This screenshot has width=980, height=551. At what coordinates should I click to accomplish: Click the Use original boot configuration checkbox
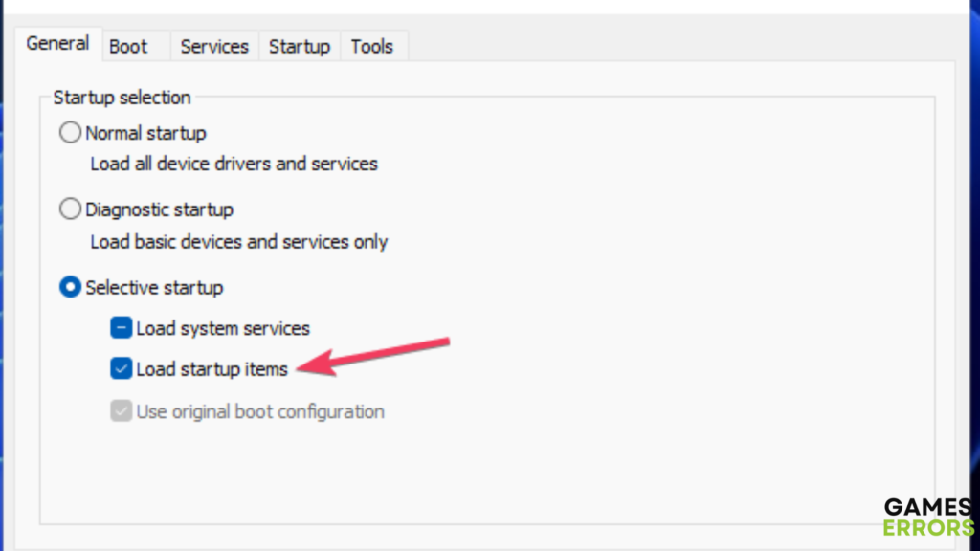[121, 412]
